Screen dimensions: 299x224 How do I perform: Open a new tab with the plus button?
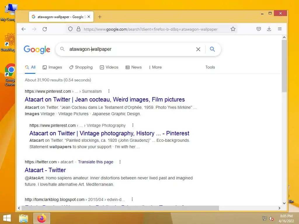pos(100,17)
